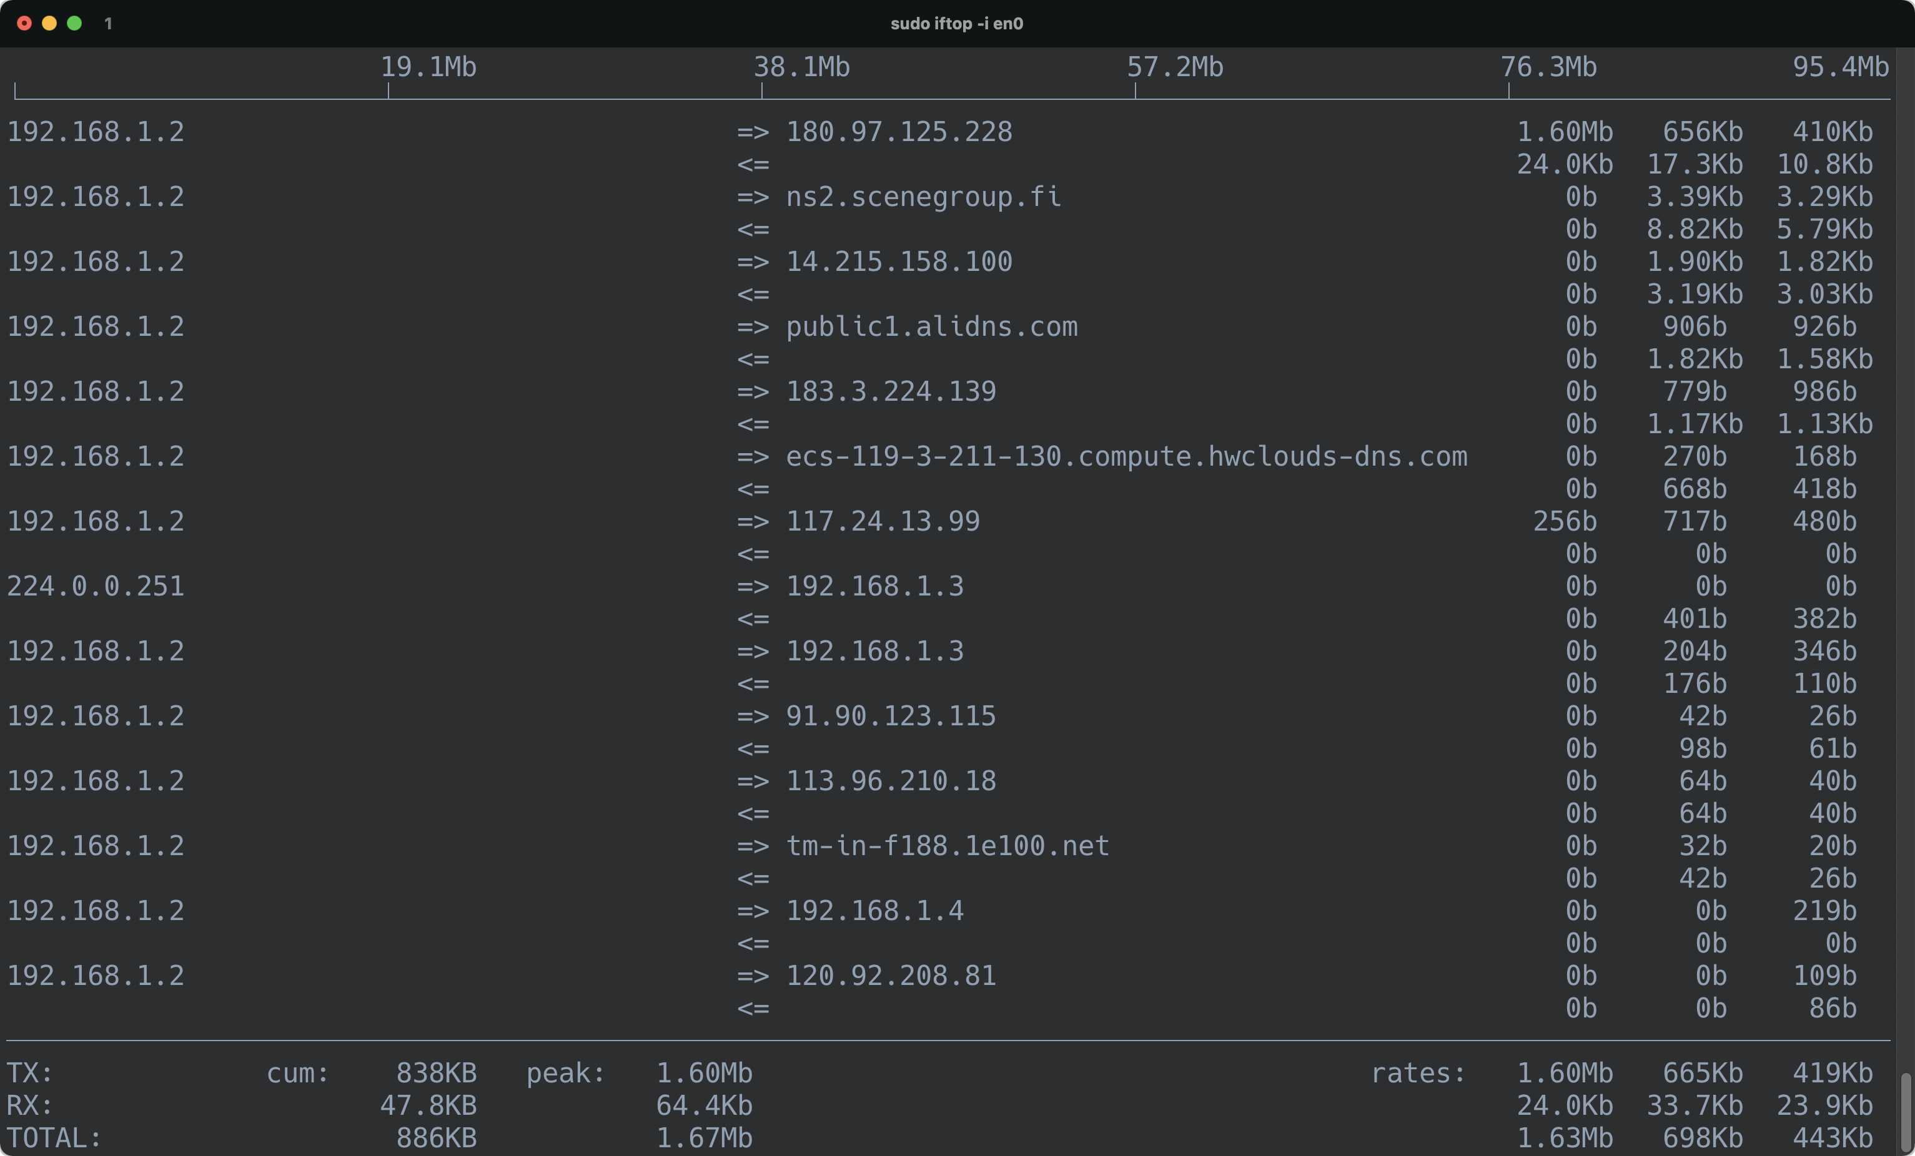Click the 17.3Kb rate value
1915x1156 pixels.
point(1695,165)
